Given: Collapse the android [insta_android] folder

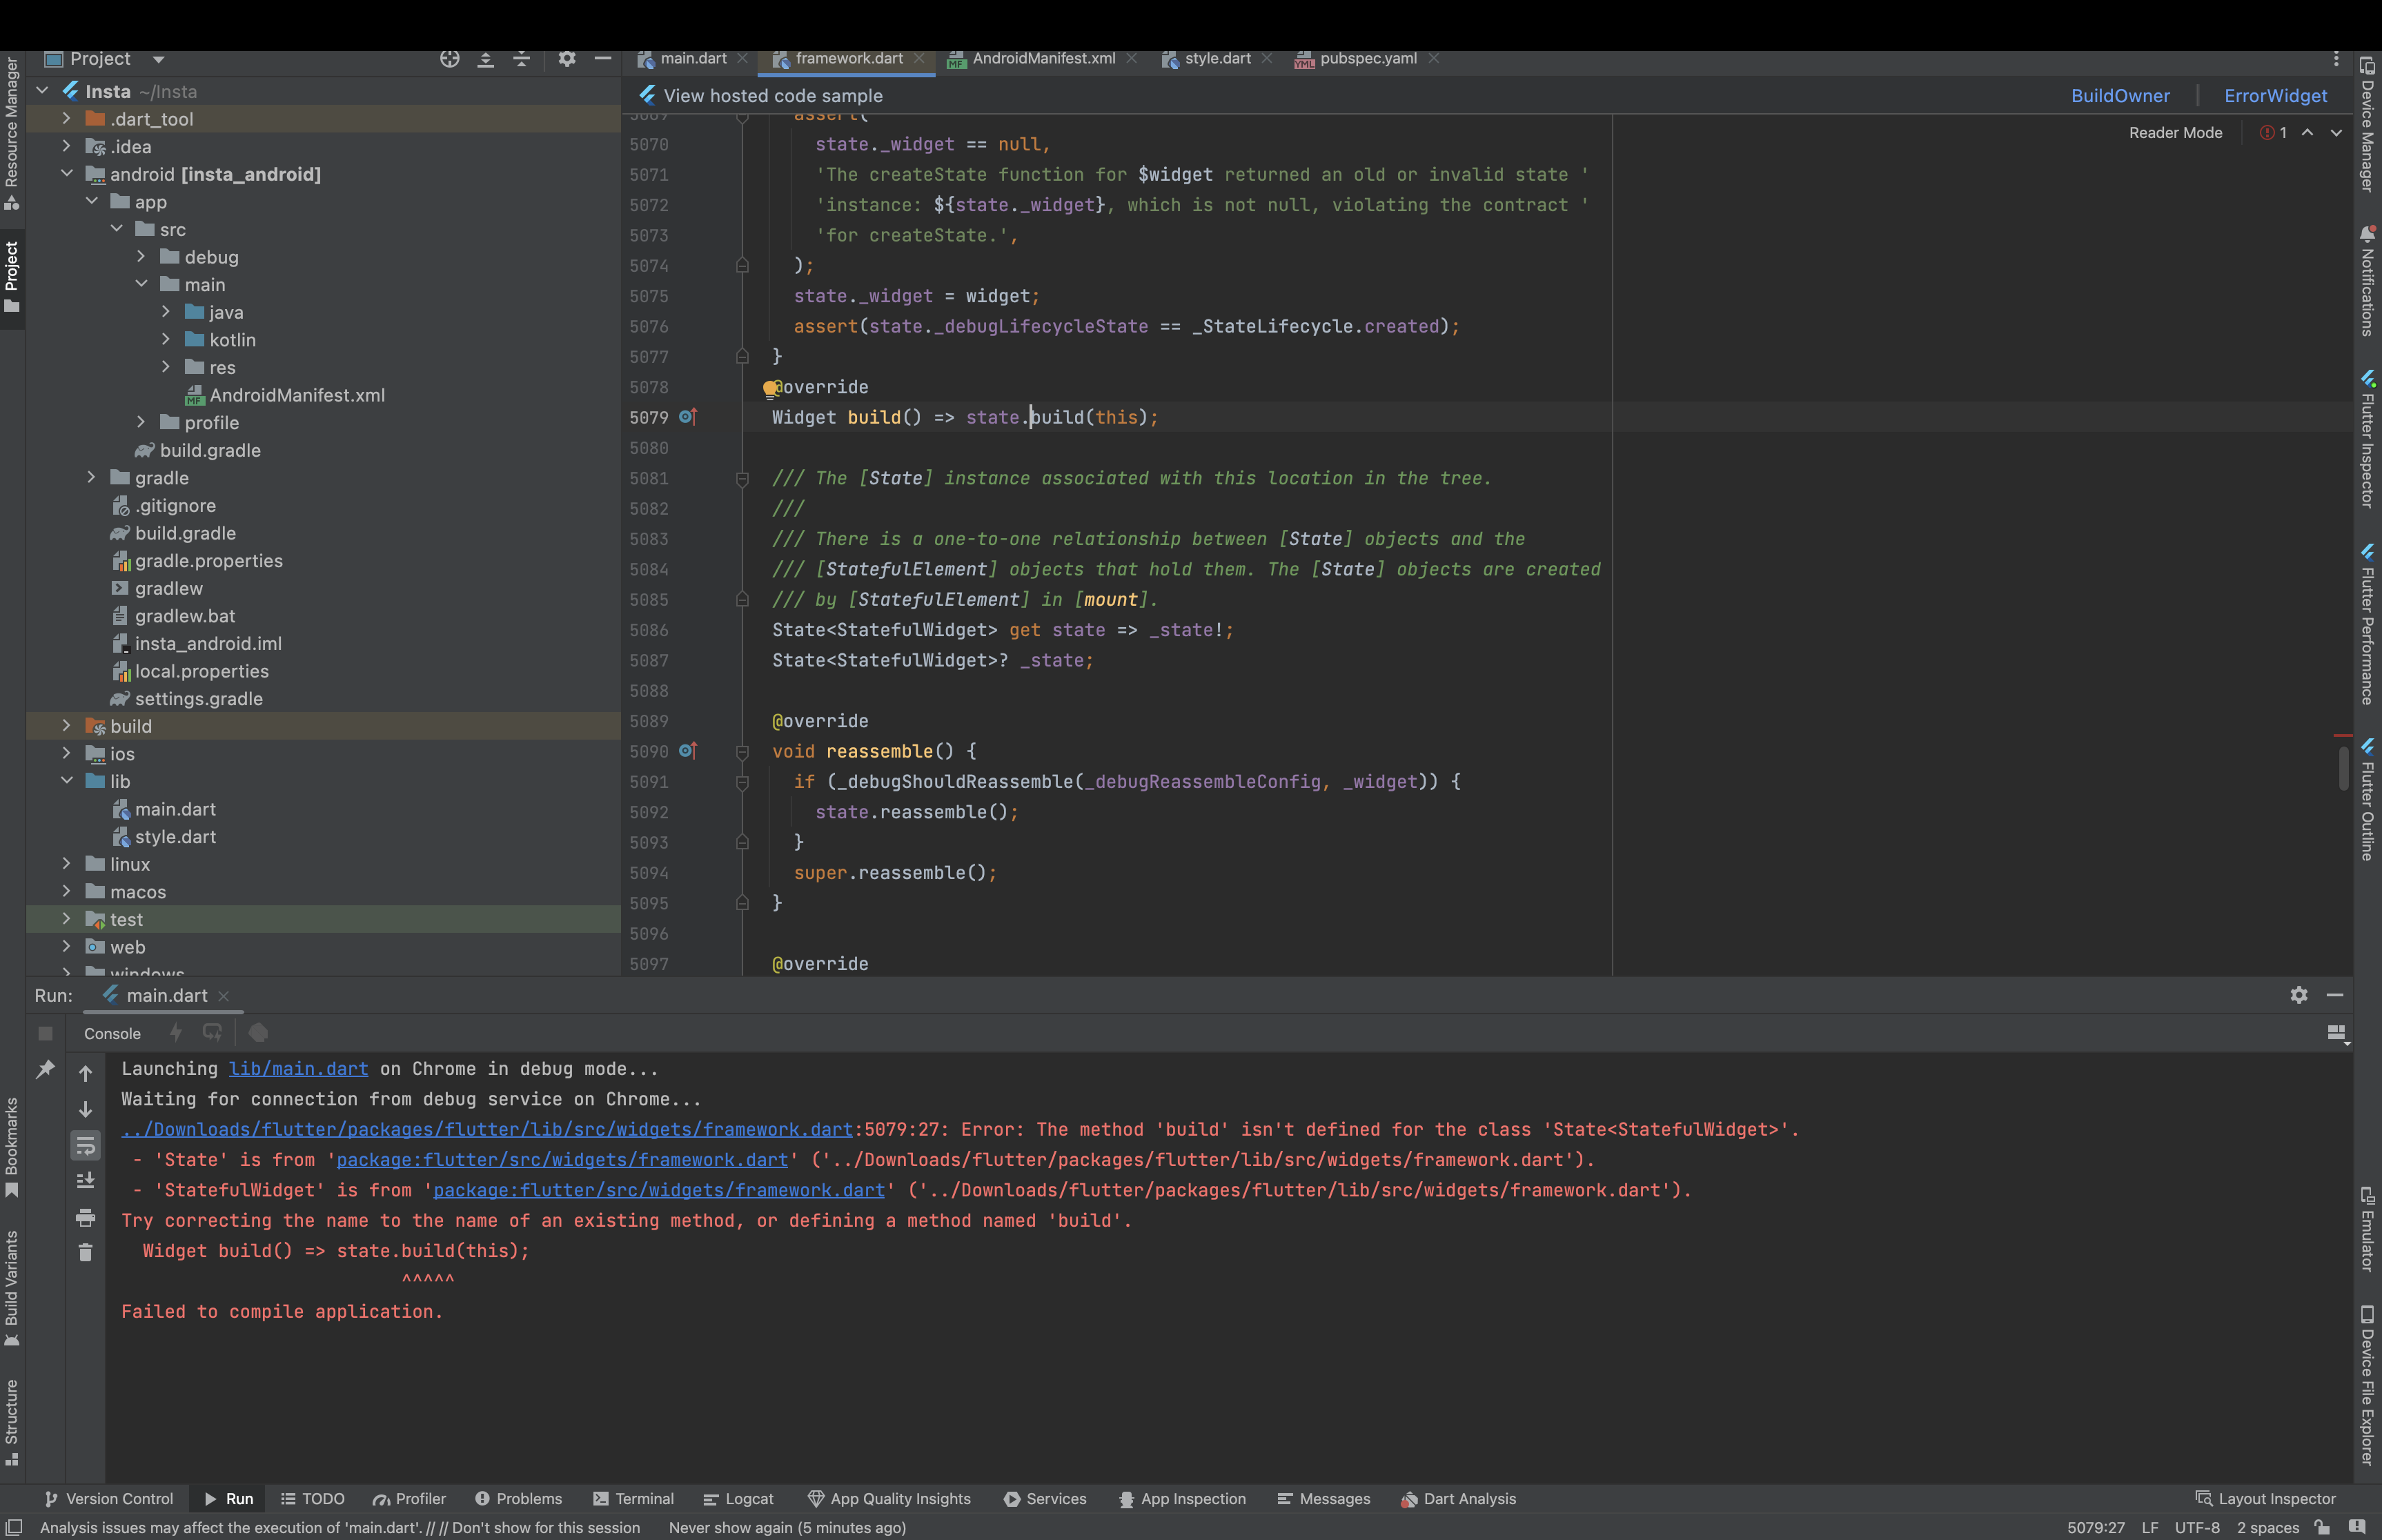Looking at the screenshot, I should point(66,173).
